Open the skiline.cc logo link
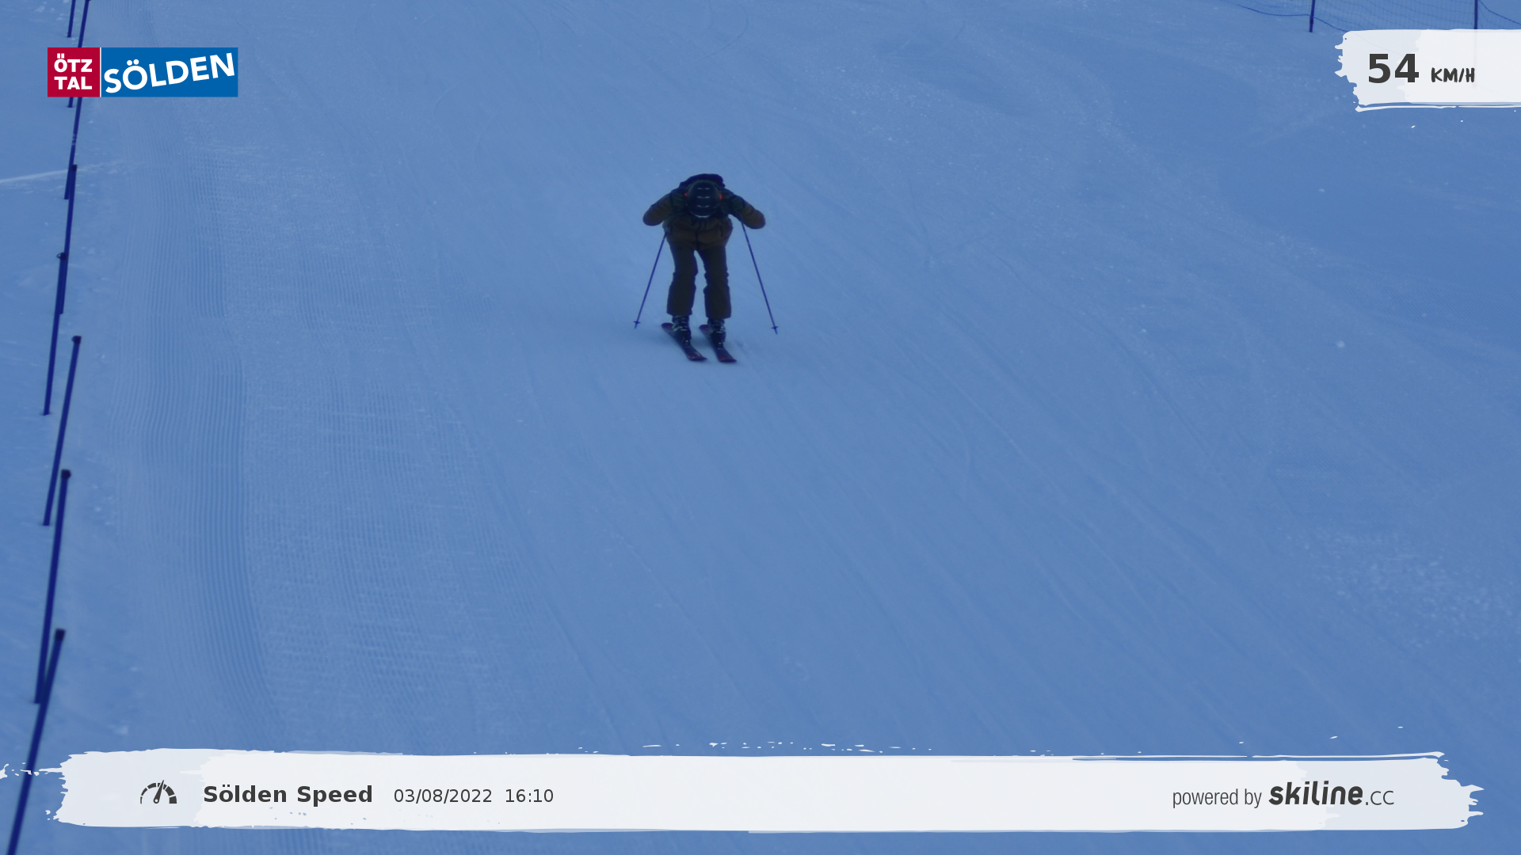Viewport: 1521px width, 855px height. click(1331, 794)
